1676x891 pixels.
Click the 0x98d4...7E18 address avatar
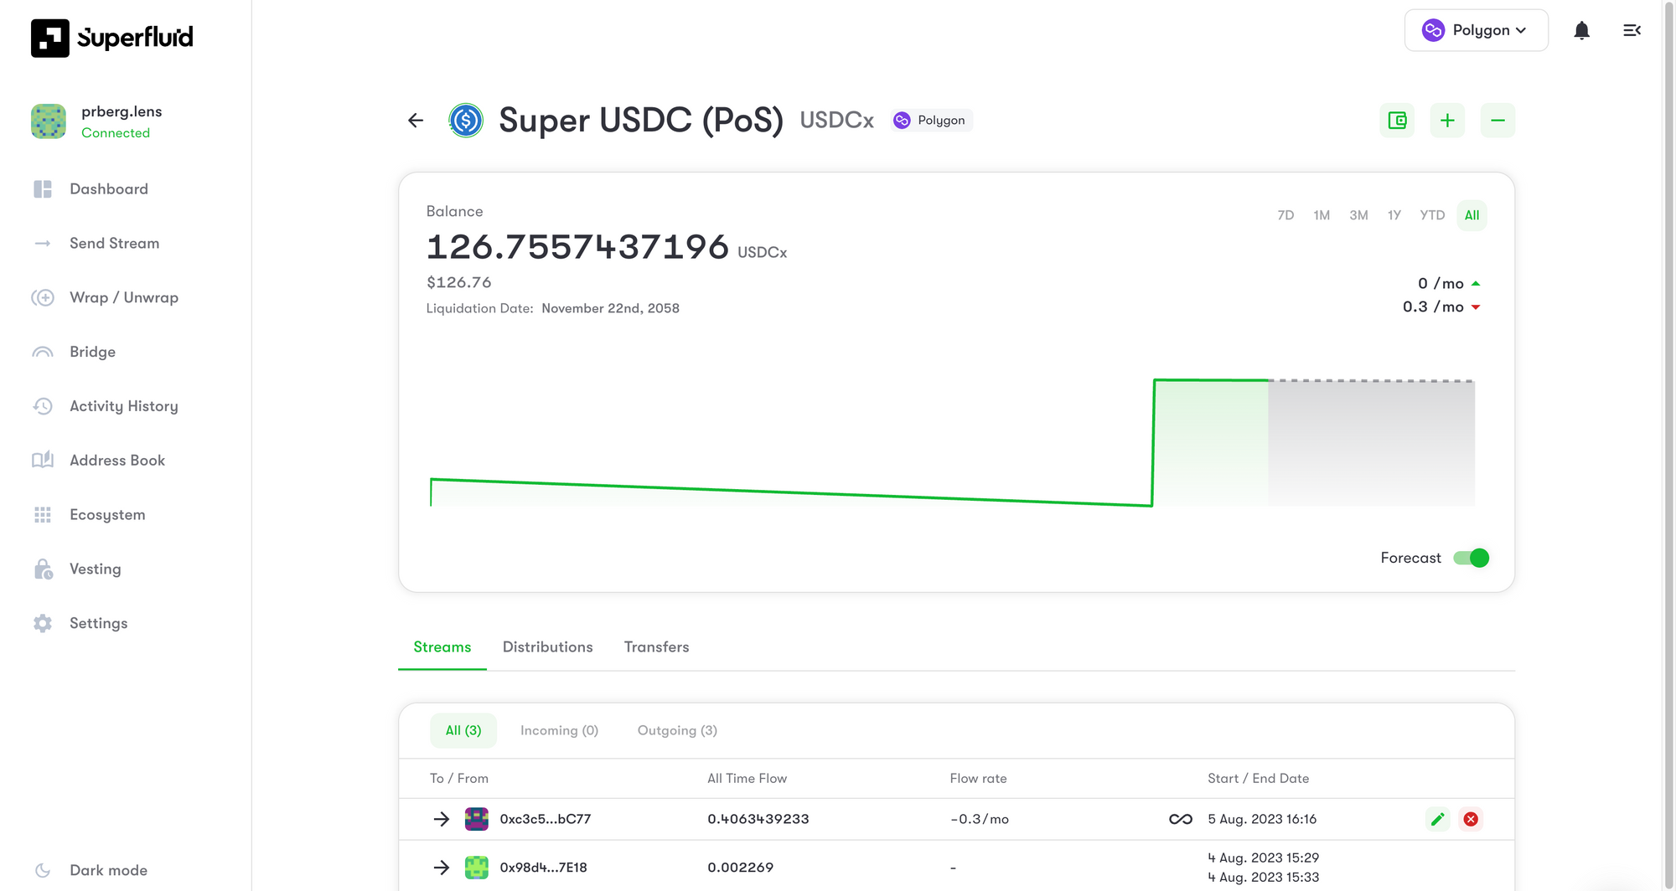[477, 868]
